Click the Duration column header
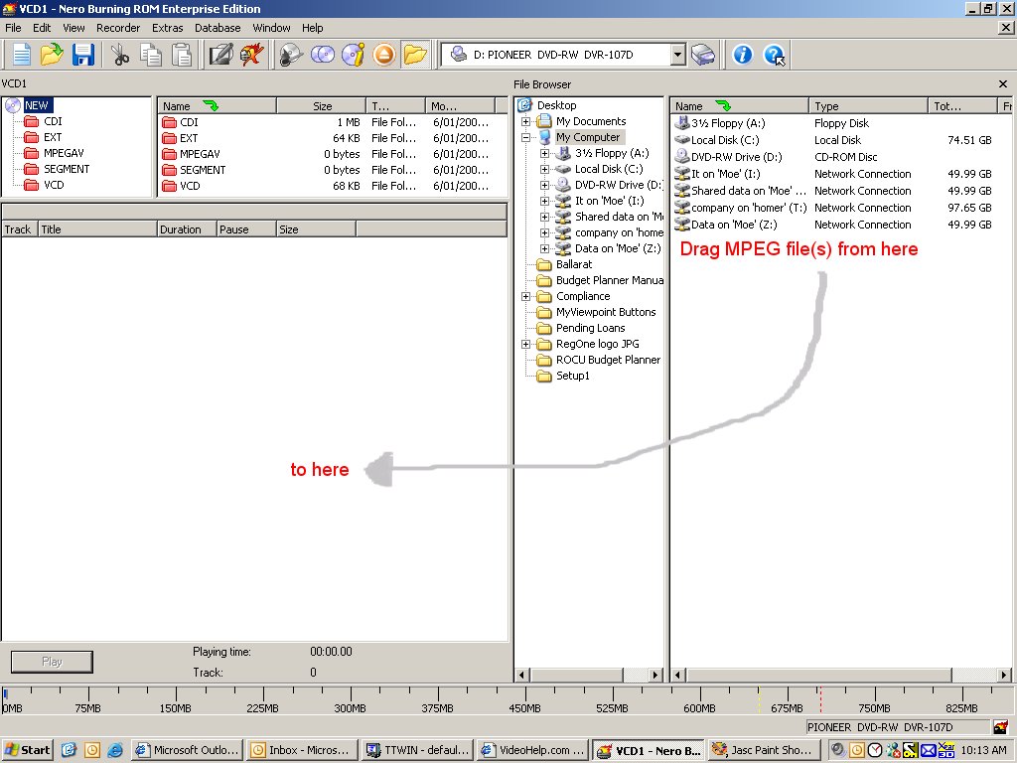This screenshot has width=1017, height=763. click(187, 229)
